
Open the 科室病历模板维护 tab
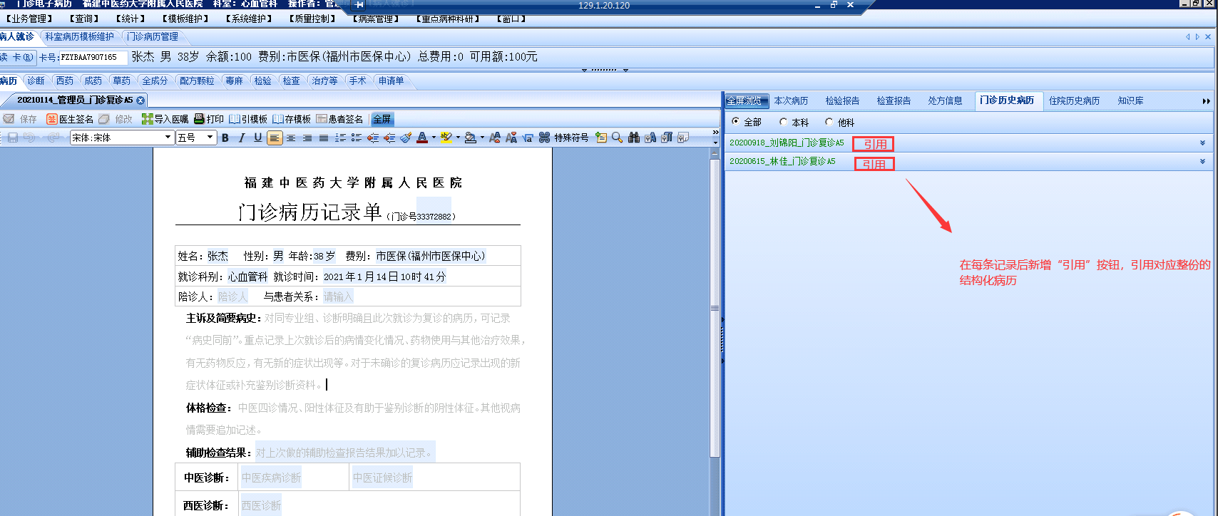tap(80, 36)
